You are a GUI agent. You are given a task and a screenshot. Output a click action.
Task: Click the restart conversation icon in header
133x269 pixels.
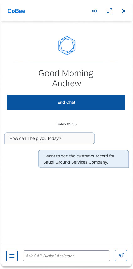(94, 11)
